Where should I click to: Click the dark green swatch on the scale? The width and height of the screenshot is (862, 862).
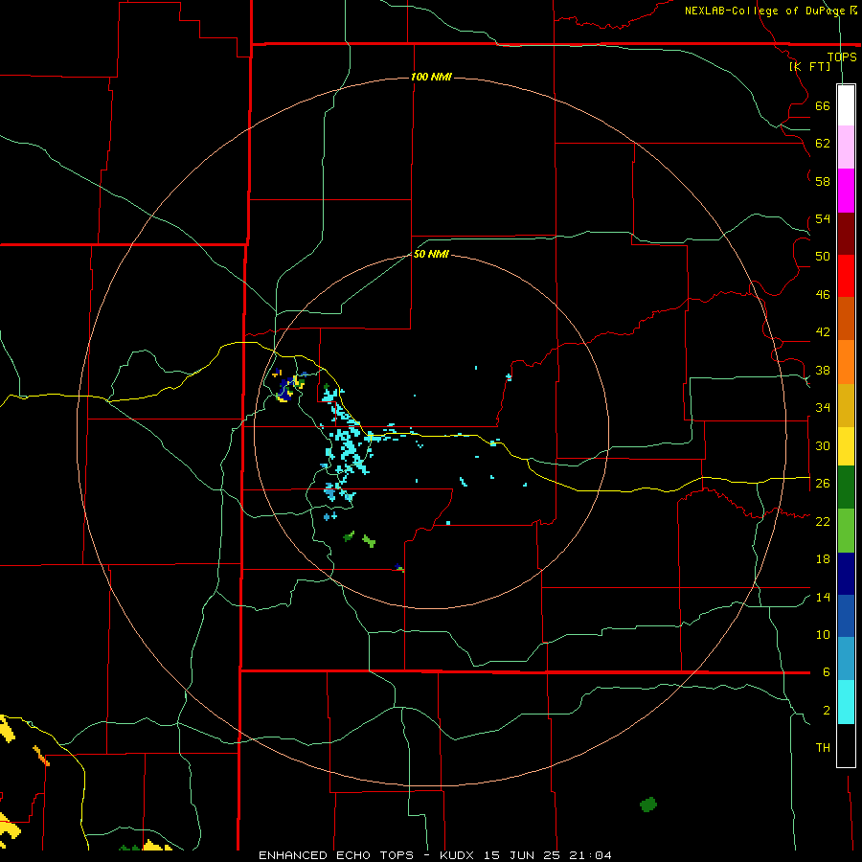846,488
